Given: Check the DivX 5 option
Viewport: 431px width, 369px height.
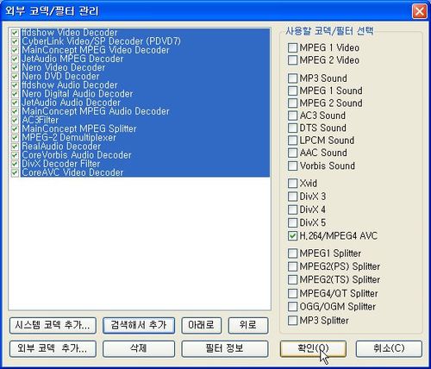Looking at the screenshot, I should coord(292,222).
